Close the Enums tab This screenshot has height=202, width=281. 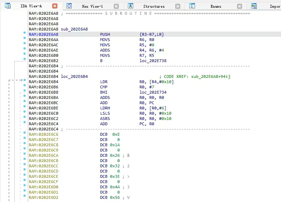[x=239, y=6]
